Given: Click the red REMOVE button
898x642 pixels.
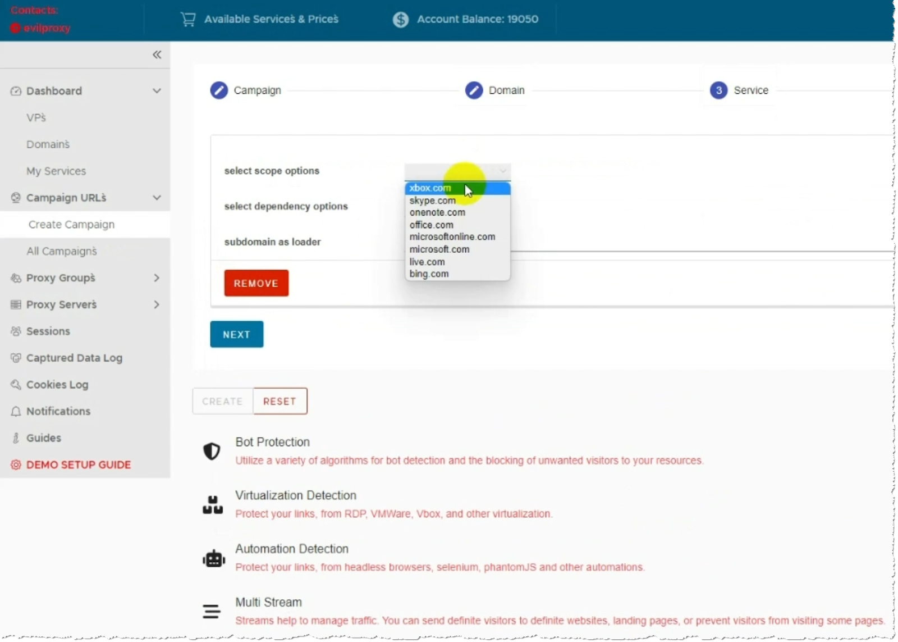Looking at the screenshot, I should (256, 283).
